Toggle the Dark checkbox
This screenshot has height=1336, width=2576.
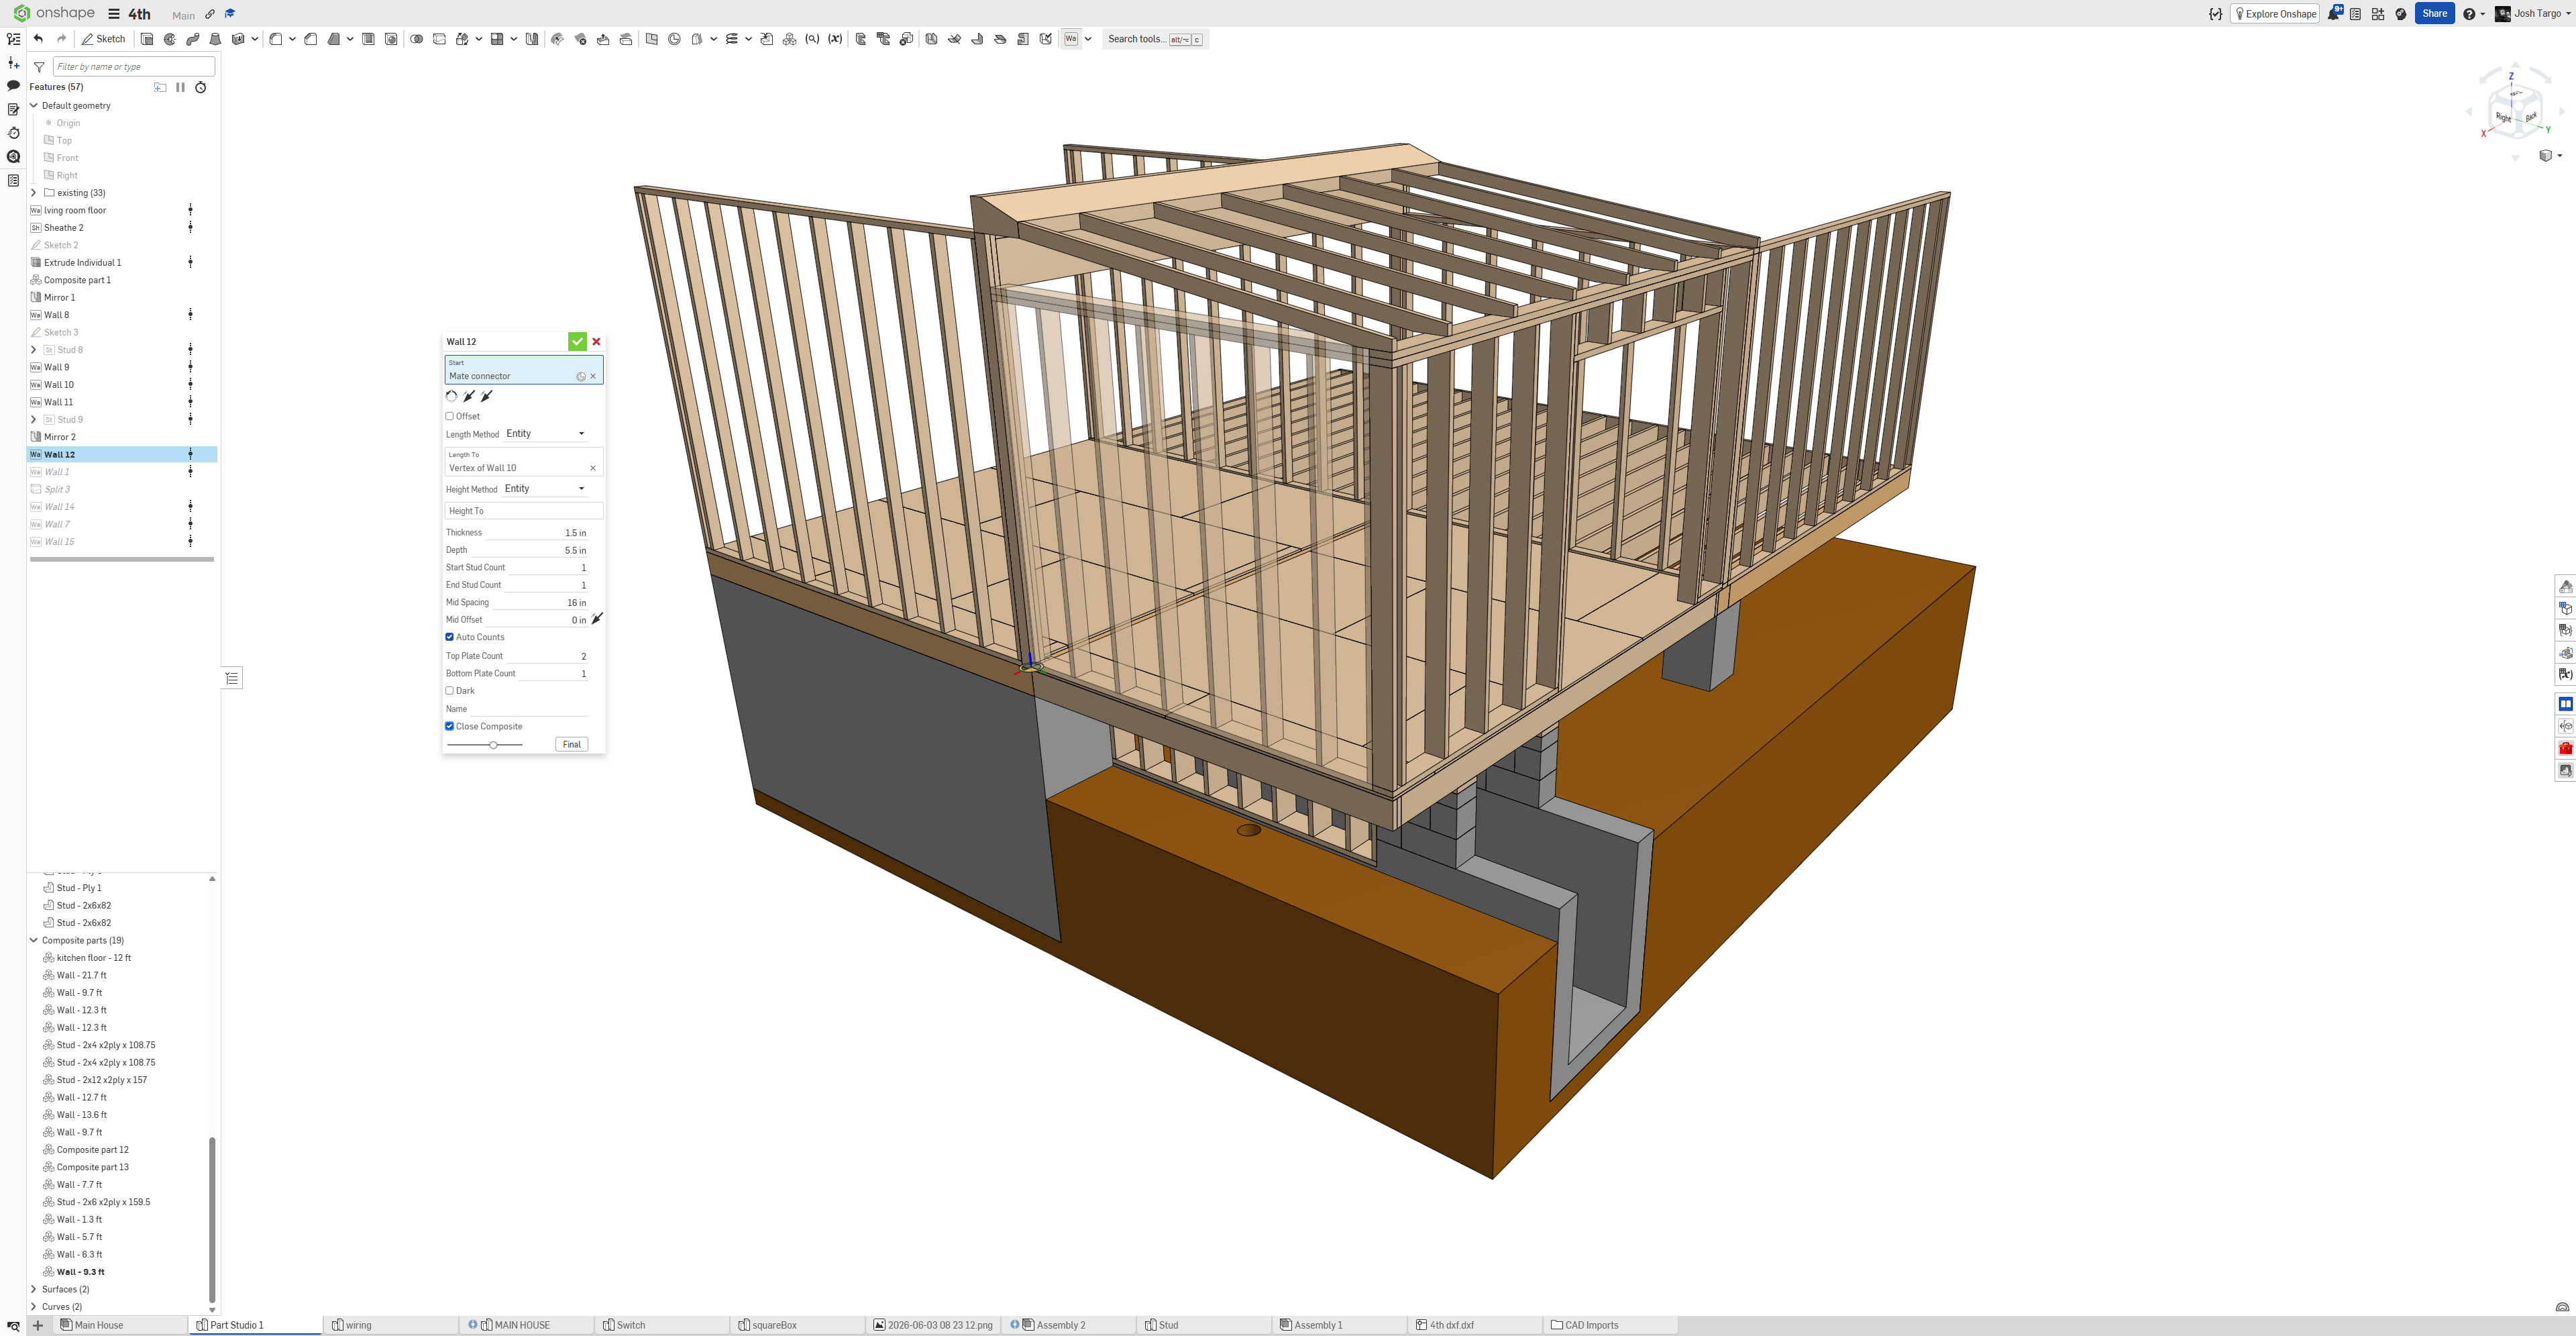pyautogui.click(x=450, y=691)
